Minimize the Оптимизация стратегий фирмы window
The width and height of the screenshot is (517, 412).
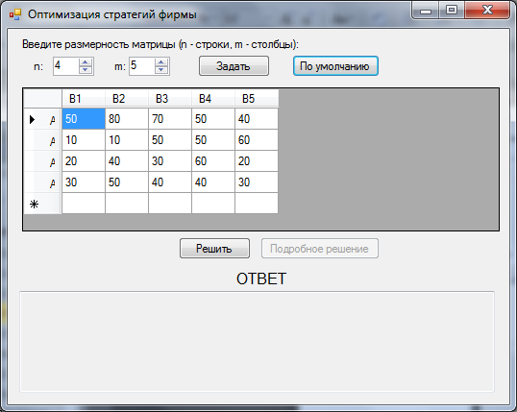point(426,11)
